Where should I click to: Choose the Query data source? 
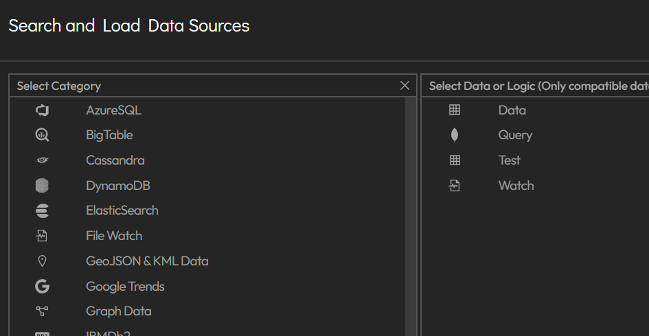(515, 135)
